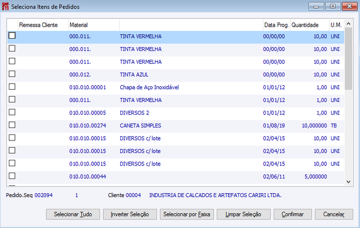Click the Selecionar Tudo button
Viewport: 360px width, 228px height.
[73, 214]
